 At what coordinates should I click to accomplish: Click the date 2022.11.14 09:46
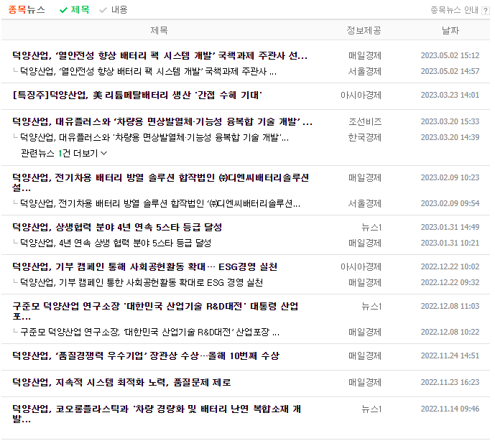pyautogui.click(x=450, y=409)
